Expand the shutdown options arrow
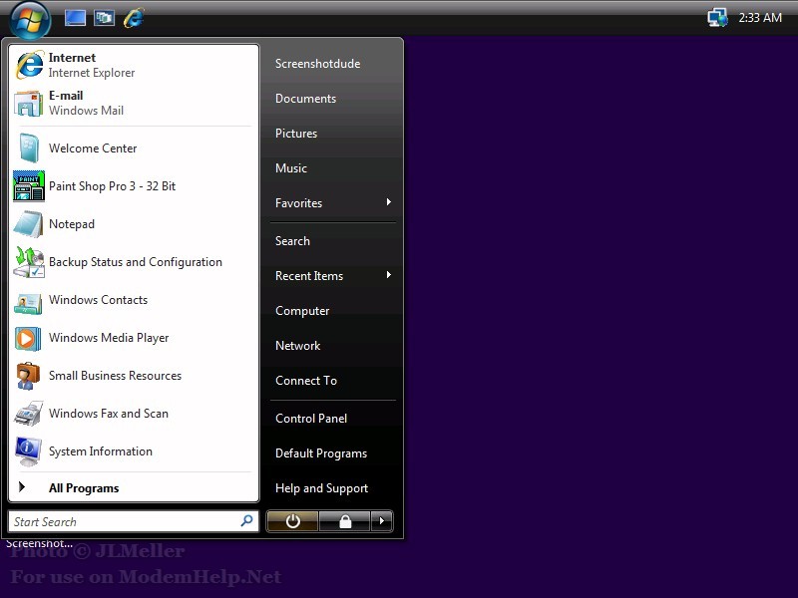The width and height of the screenshot is (798, 598). pos(382,521)
